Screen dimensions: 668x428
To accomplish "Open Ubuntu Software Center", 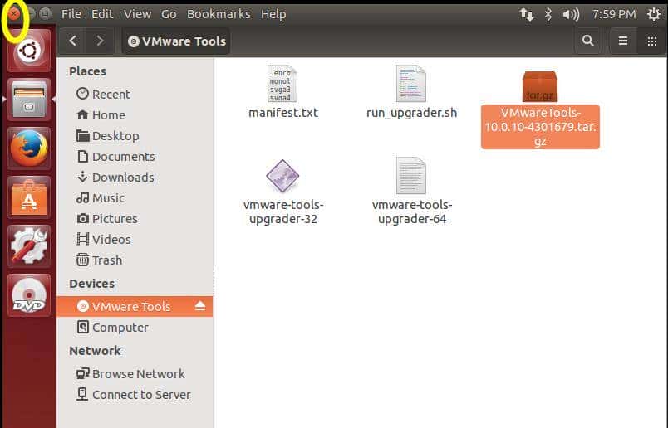I will point(29,197).
